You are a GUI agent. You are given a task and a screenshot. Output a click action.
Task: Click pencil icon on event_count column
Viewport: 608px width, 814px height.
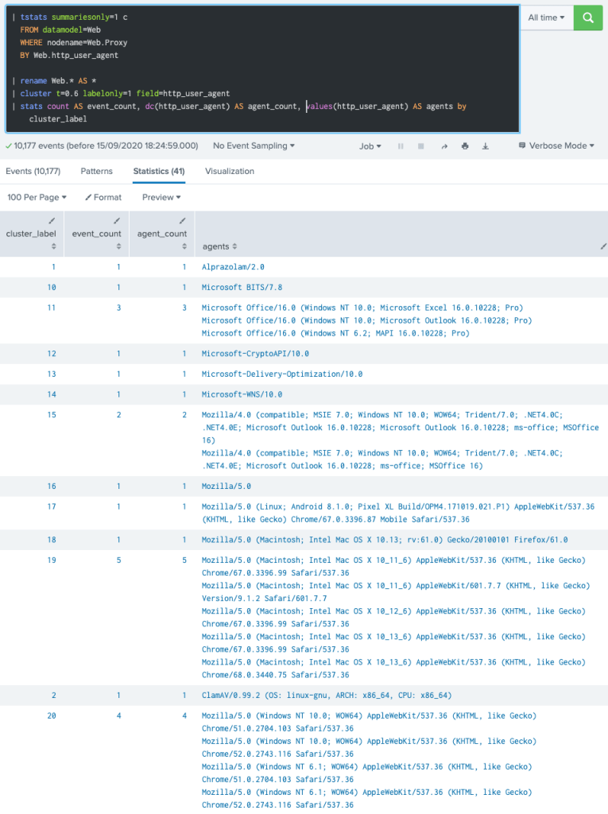pos(117,220)
